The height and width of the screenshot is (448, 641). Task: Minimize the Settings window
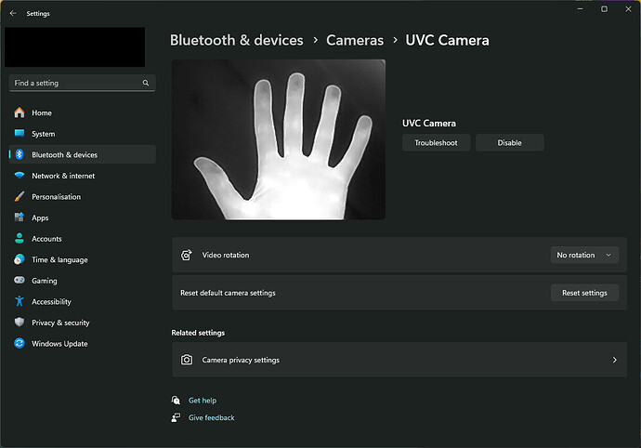point(580,9)
